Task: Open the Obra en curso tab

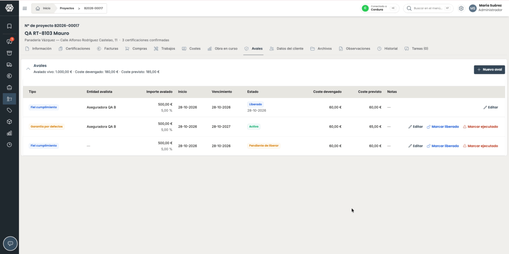Action: (x=222, y=49)
